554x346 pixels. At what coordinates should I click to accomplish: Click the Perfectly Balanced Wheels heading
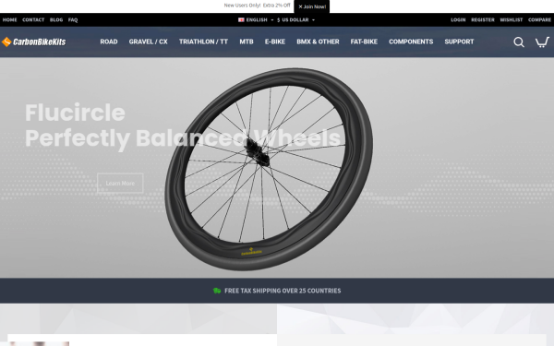[183, 138]
